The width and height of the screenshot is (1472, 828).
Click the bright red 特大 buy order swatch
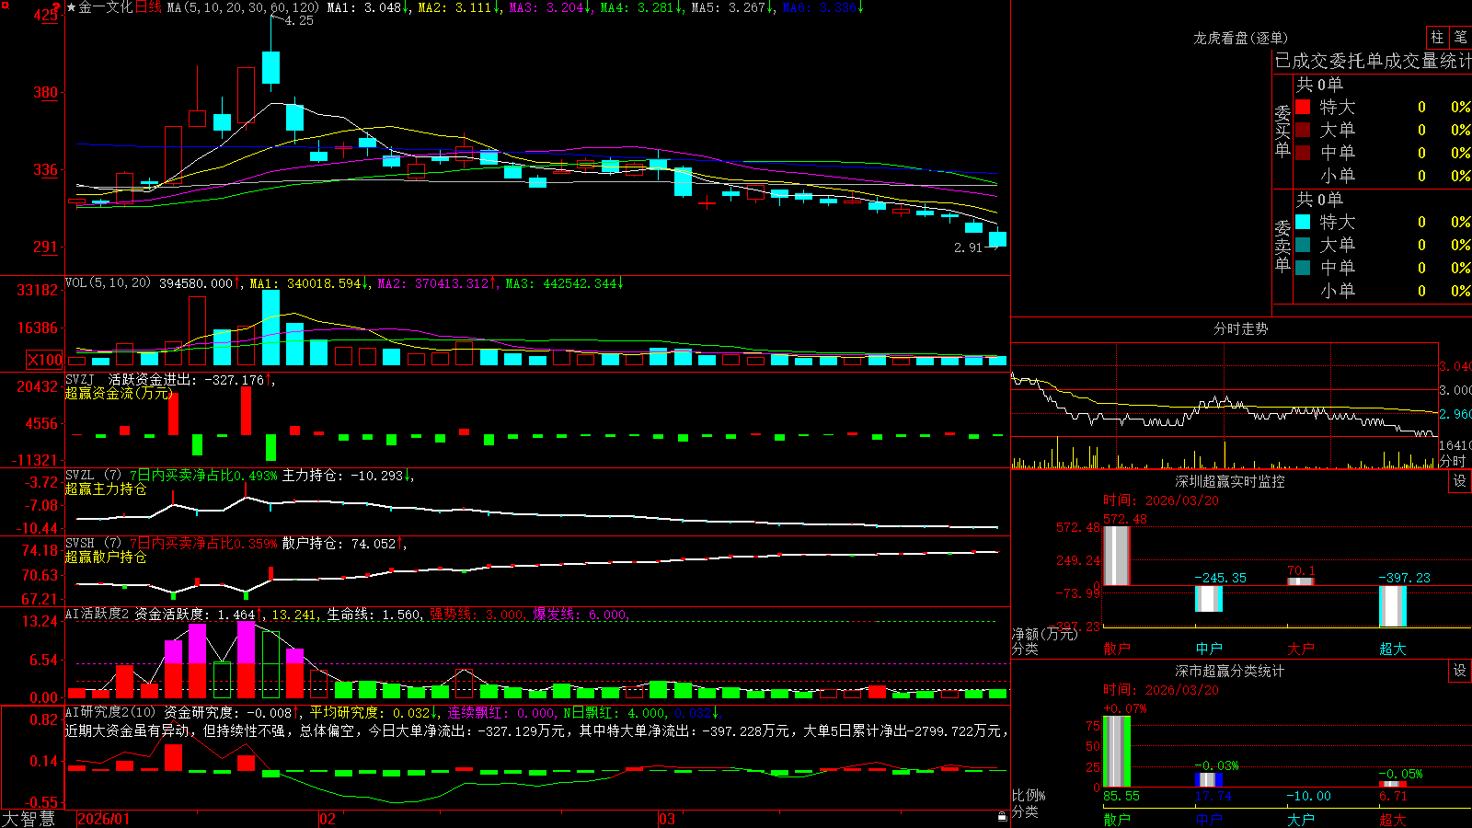pos(1303,107)
